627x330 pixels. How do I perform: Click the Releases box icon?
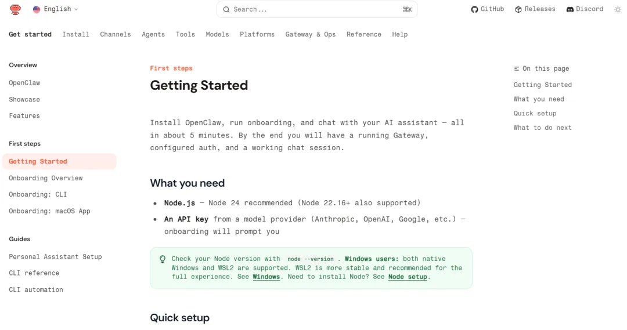tap(518, 9)
